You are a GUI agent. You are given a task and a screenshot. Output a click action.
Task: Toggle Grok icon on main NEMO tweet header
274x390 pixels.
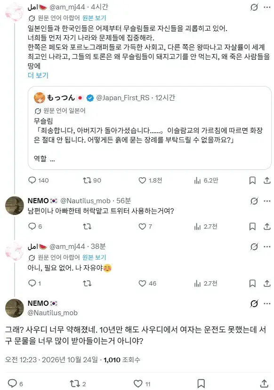point(254,303)
